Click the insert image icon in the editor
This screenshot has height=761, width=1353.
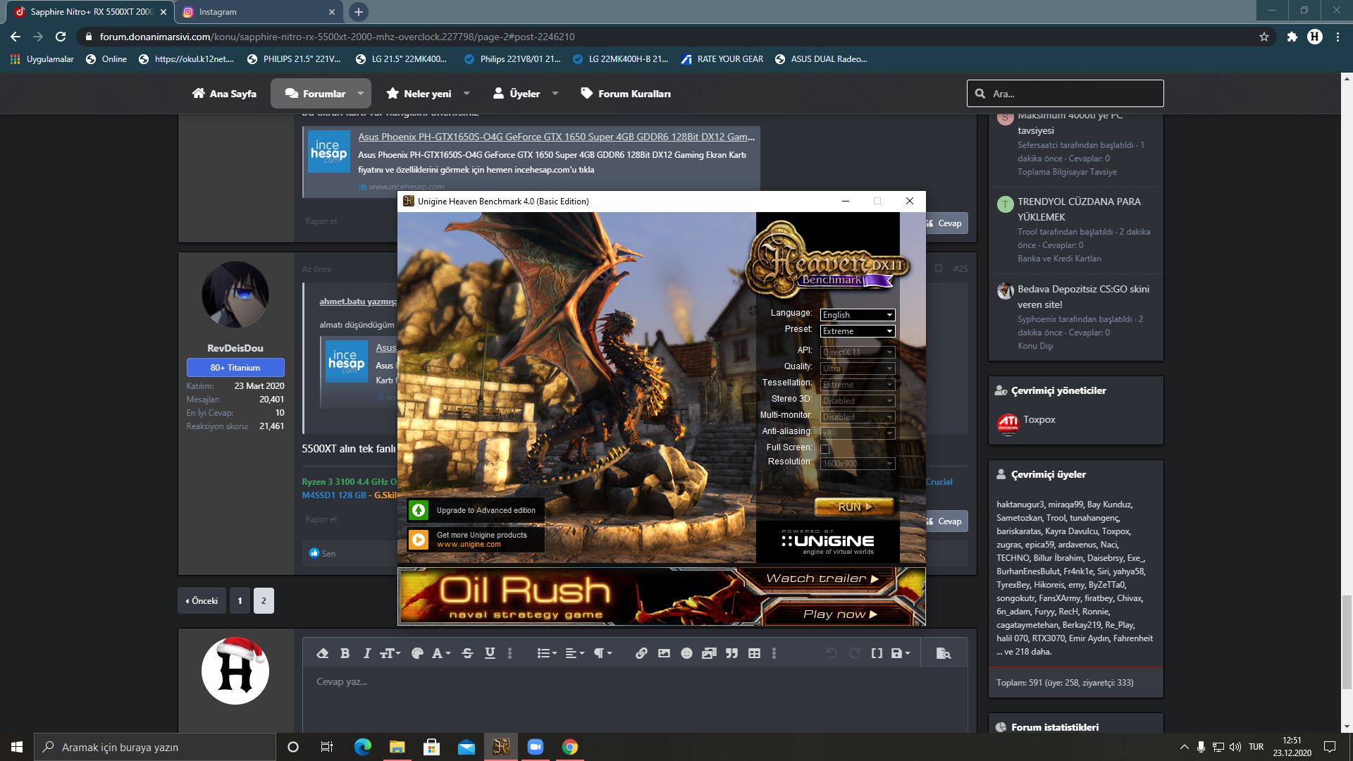pos(664,653)
